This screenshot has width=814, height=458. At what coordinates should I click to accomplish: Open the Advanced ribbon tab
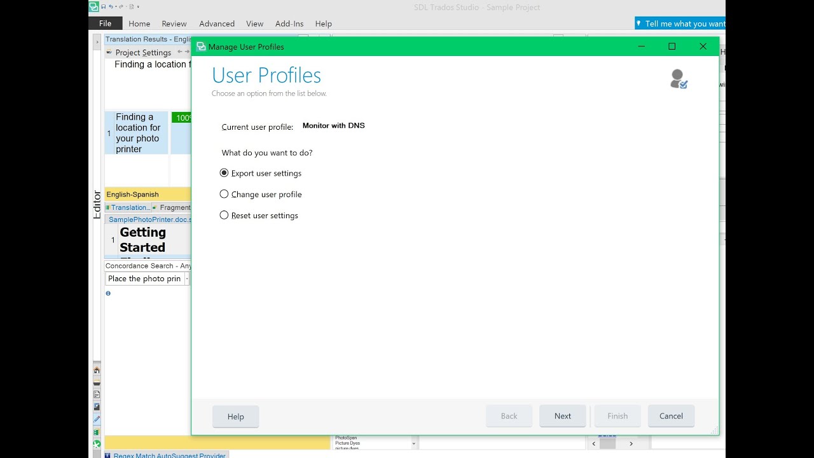[217, 24]
